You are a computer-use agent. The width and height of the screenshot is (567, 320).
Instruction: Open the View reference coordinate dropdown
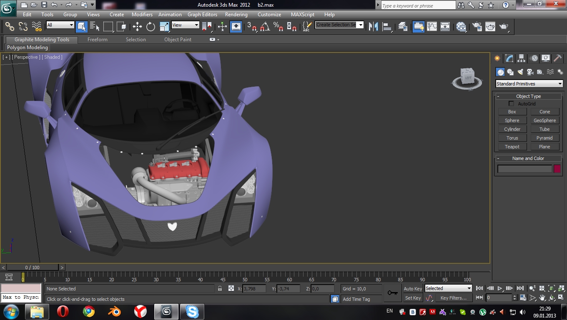pyautogui.click(x=185, y=25)
